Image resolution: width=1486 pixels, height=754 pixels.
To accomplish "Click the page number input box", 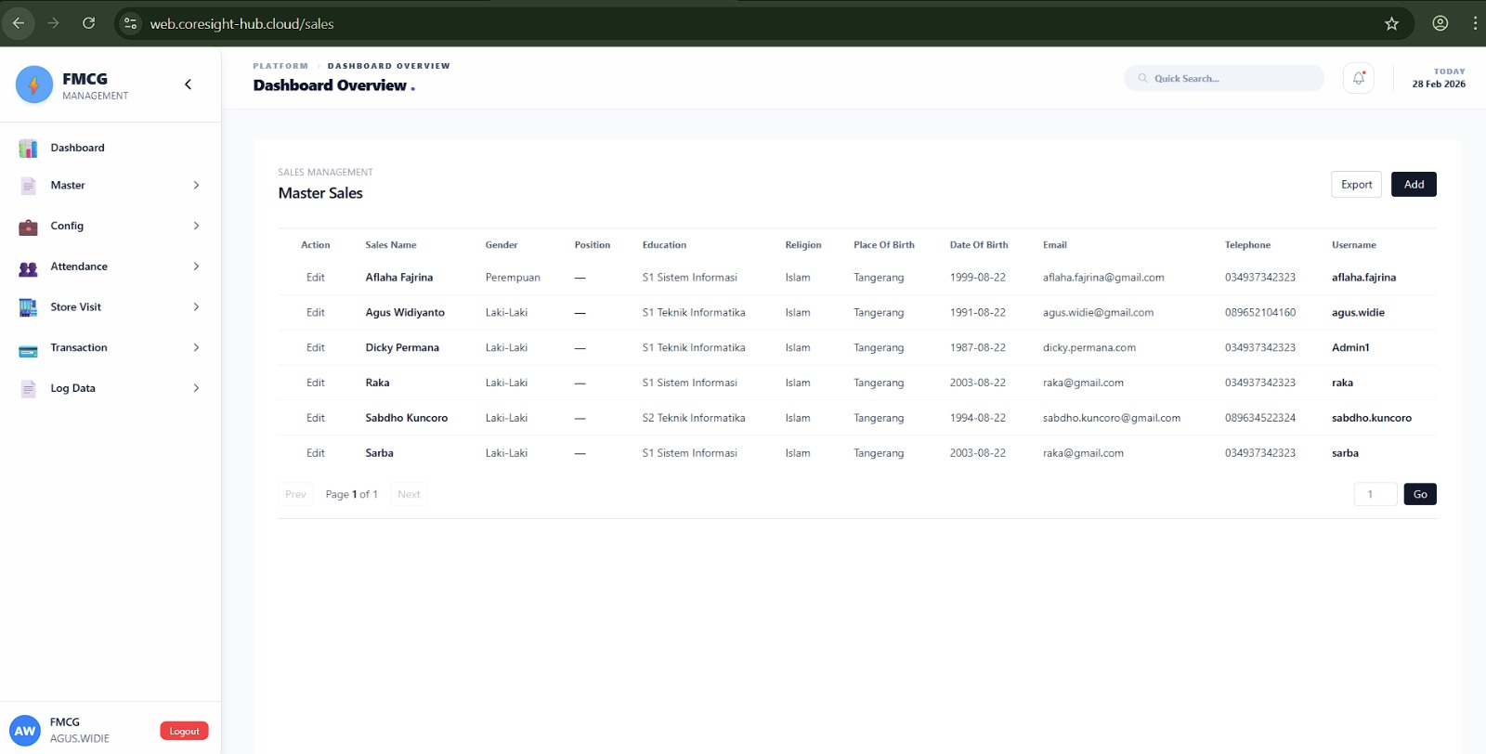I will (1375, 494).
